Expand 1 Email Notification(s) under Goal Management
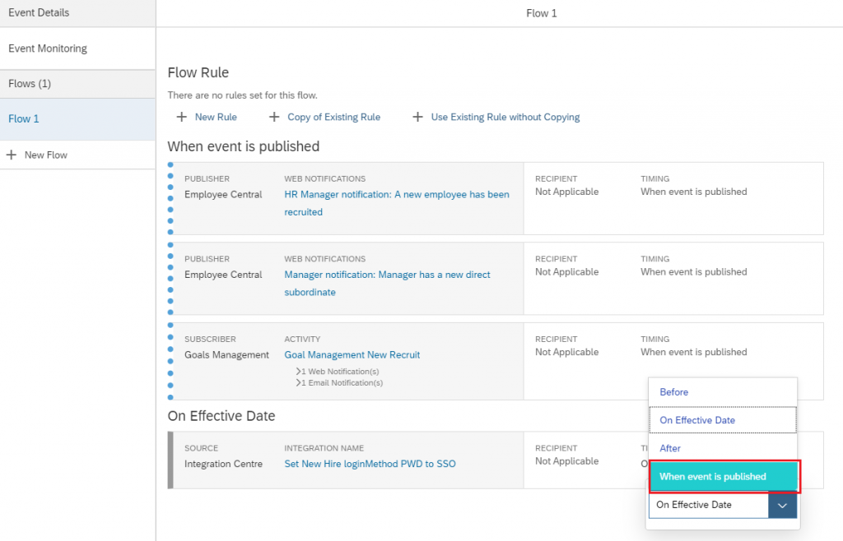Viewport: 843px width, 541px height. pyautogui.click(x=339, y=382)
